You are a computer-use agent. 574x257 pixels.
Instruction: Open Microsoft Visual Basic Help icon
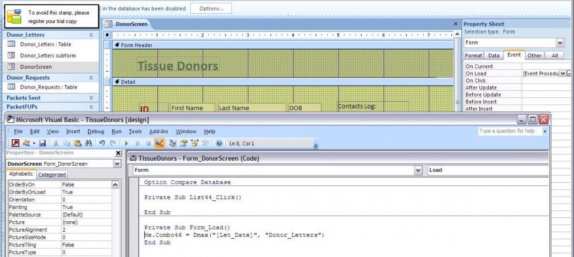[219, 144]
